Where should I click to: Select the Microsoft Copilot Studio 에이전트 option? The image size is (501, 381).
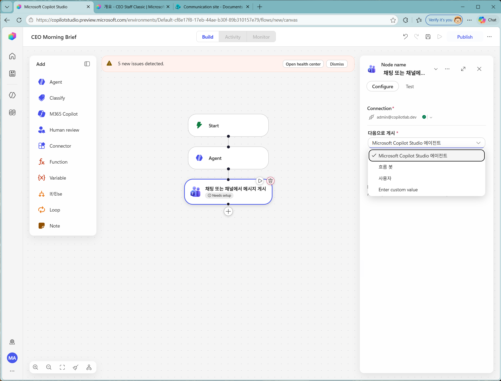click(427, 156)
